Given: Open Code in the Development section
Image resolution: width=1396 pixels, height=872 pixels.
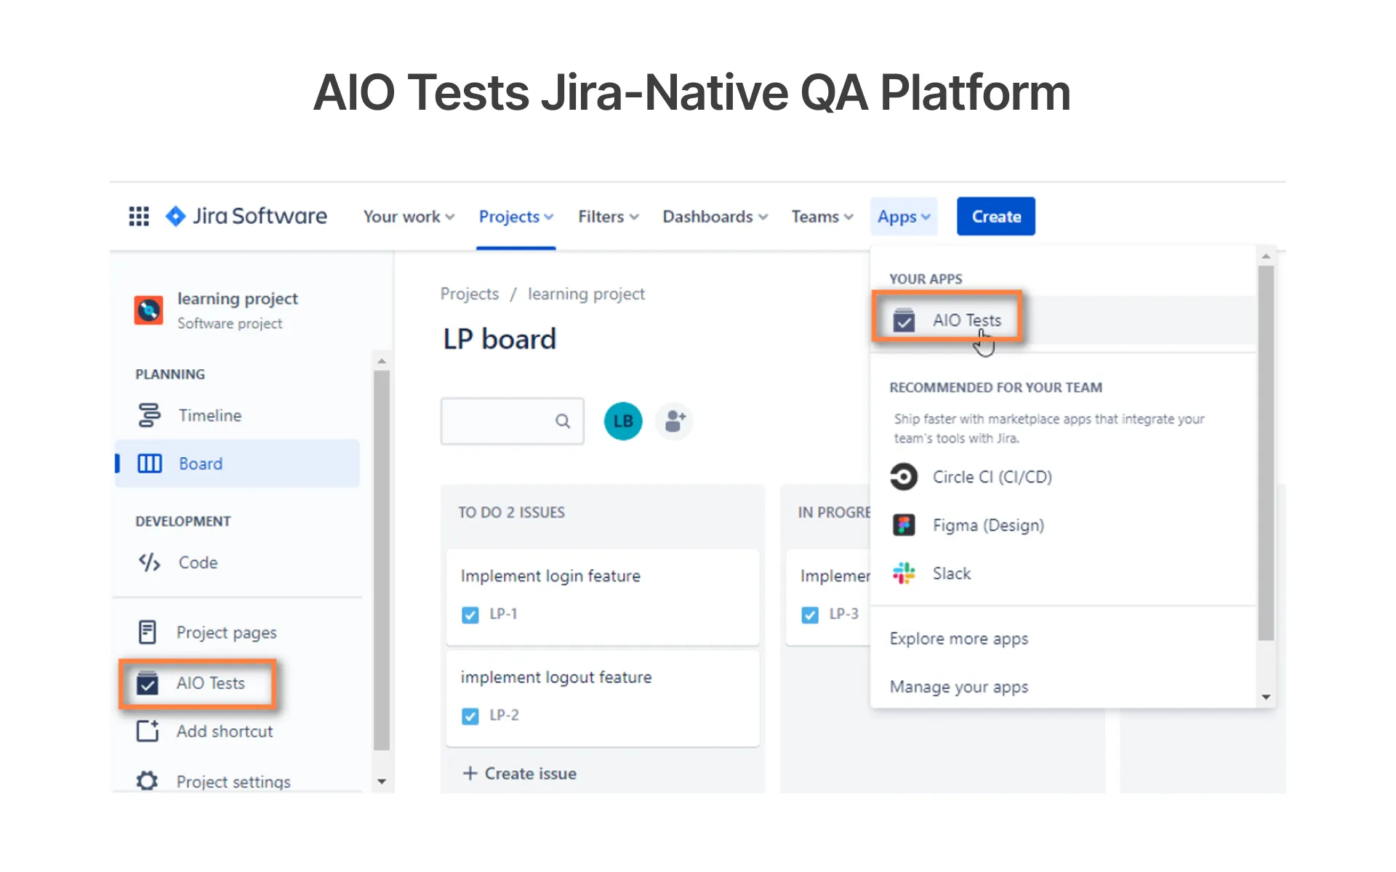Looking at the screenshot, I should tap(237, 562).
